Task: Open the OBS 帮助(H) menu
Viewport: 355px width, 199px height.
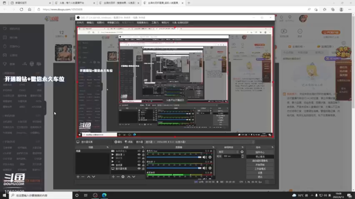Action: point(165,23)
